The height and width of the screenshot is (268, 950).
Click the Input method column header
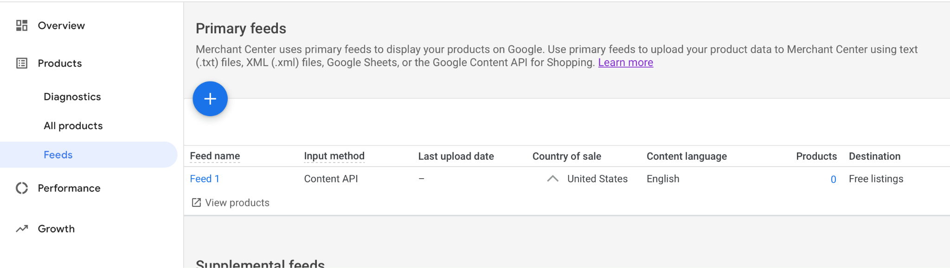(x=334, y=156)
